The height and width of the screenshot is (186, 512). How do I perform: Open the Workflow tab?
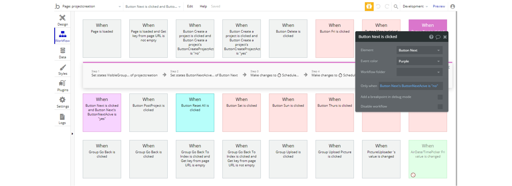[x=62, y=36]
